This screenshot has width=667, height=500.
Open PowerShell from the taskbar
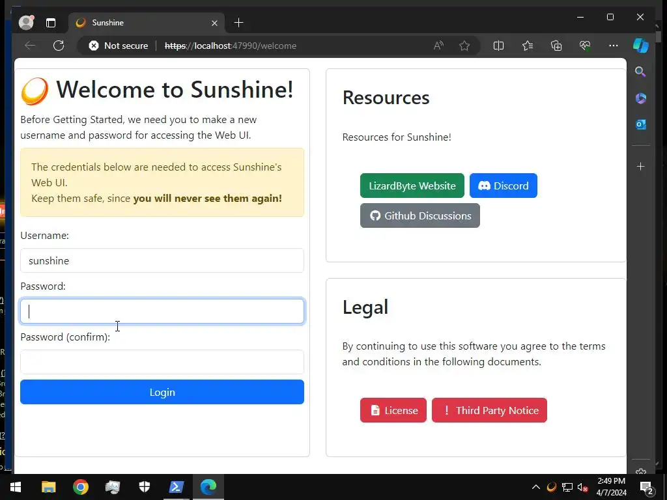point(177,487)
